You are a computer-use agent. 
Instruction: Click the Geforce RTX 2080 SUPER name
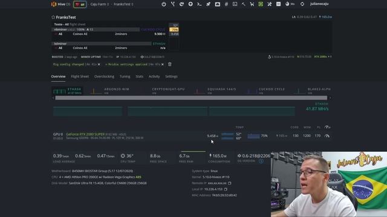(x=85, y=134)
